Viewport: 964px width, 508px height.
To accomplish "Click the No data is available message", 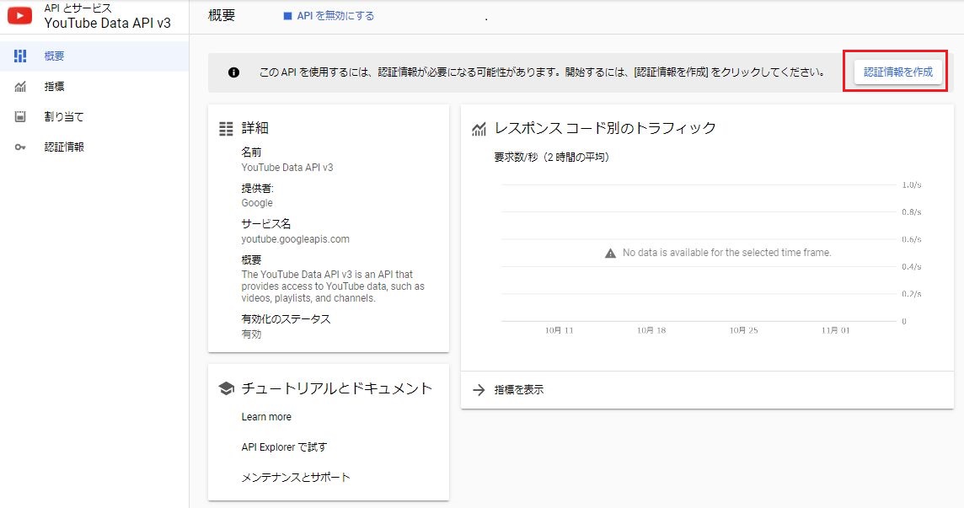I will 726,253.
